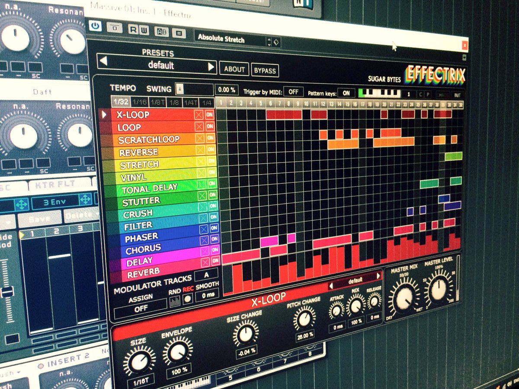Click the SWING slider
Viewport: 519px width, 389px height.
point(194,89)
